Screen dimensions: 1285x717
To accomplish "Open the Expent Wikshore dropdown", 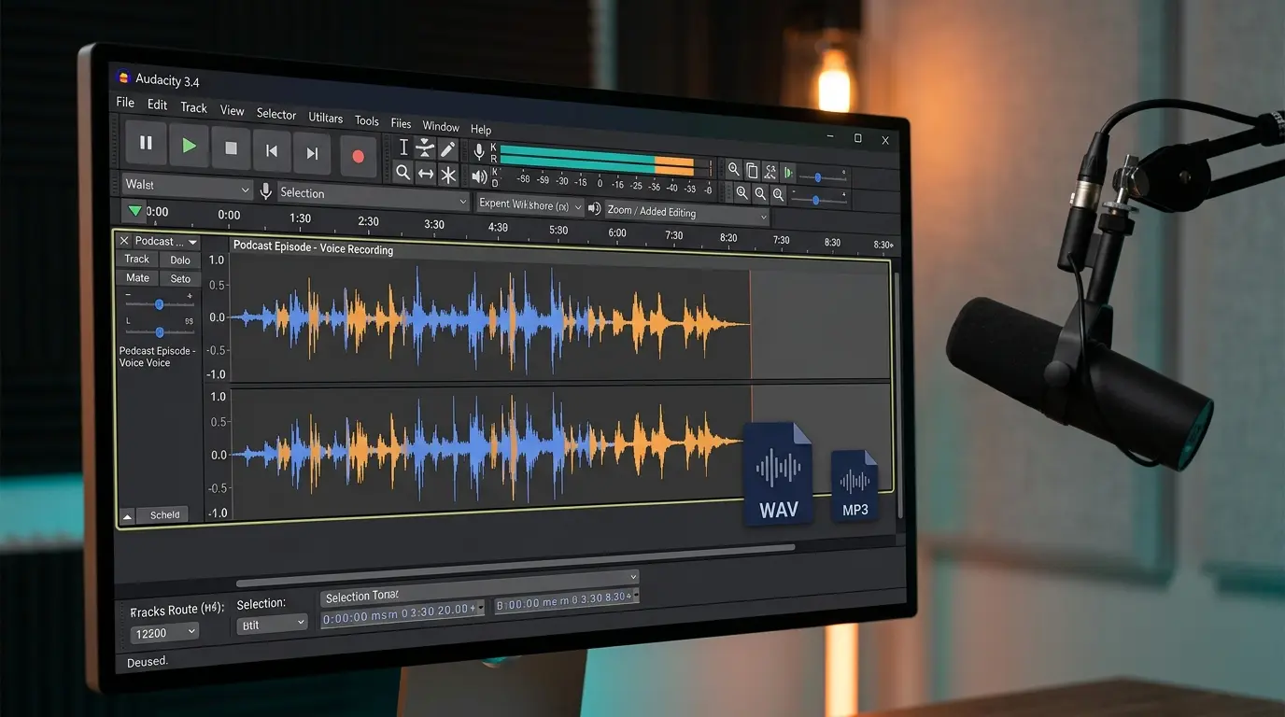I will (530, 204).
